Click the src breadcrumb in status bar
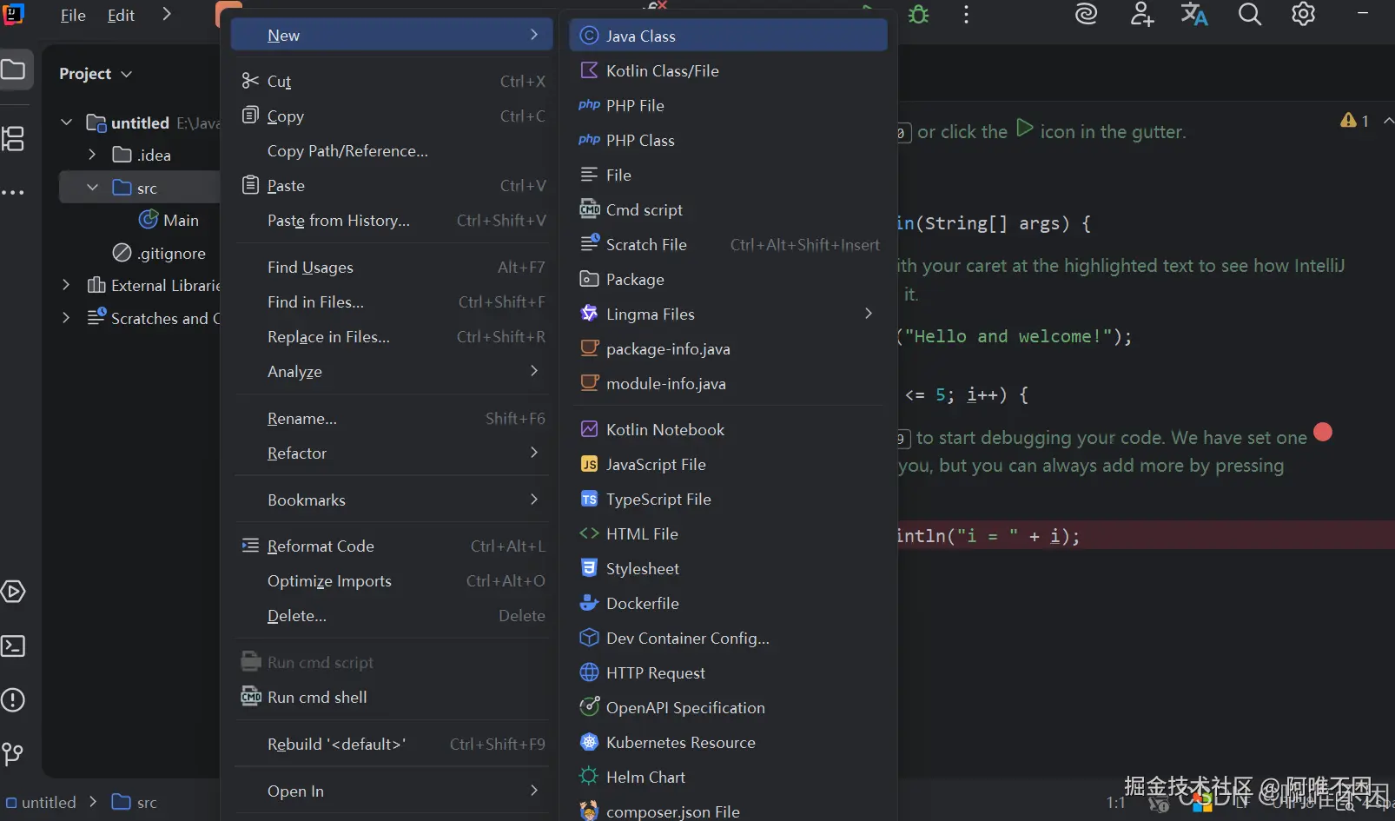1395x821 pixels. [x=135, y=802]
